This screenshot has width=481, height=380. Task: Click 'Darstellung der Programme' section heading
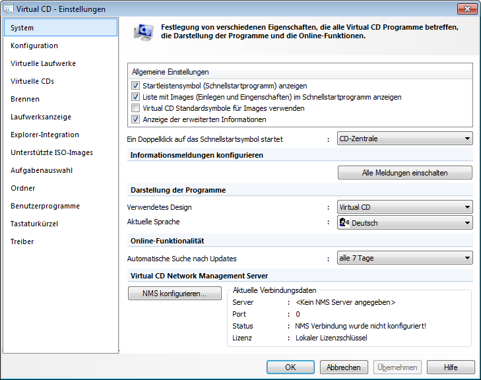coord(178,190)
